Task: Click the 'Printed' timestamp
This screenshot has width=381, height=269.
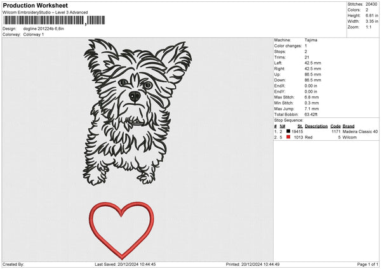Action: (253, 265)
